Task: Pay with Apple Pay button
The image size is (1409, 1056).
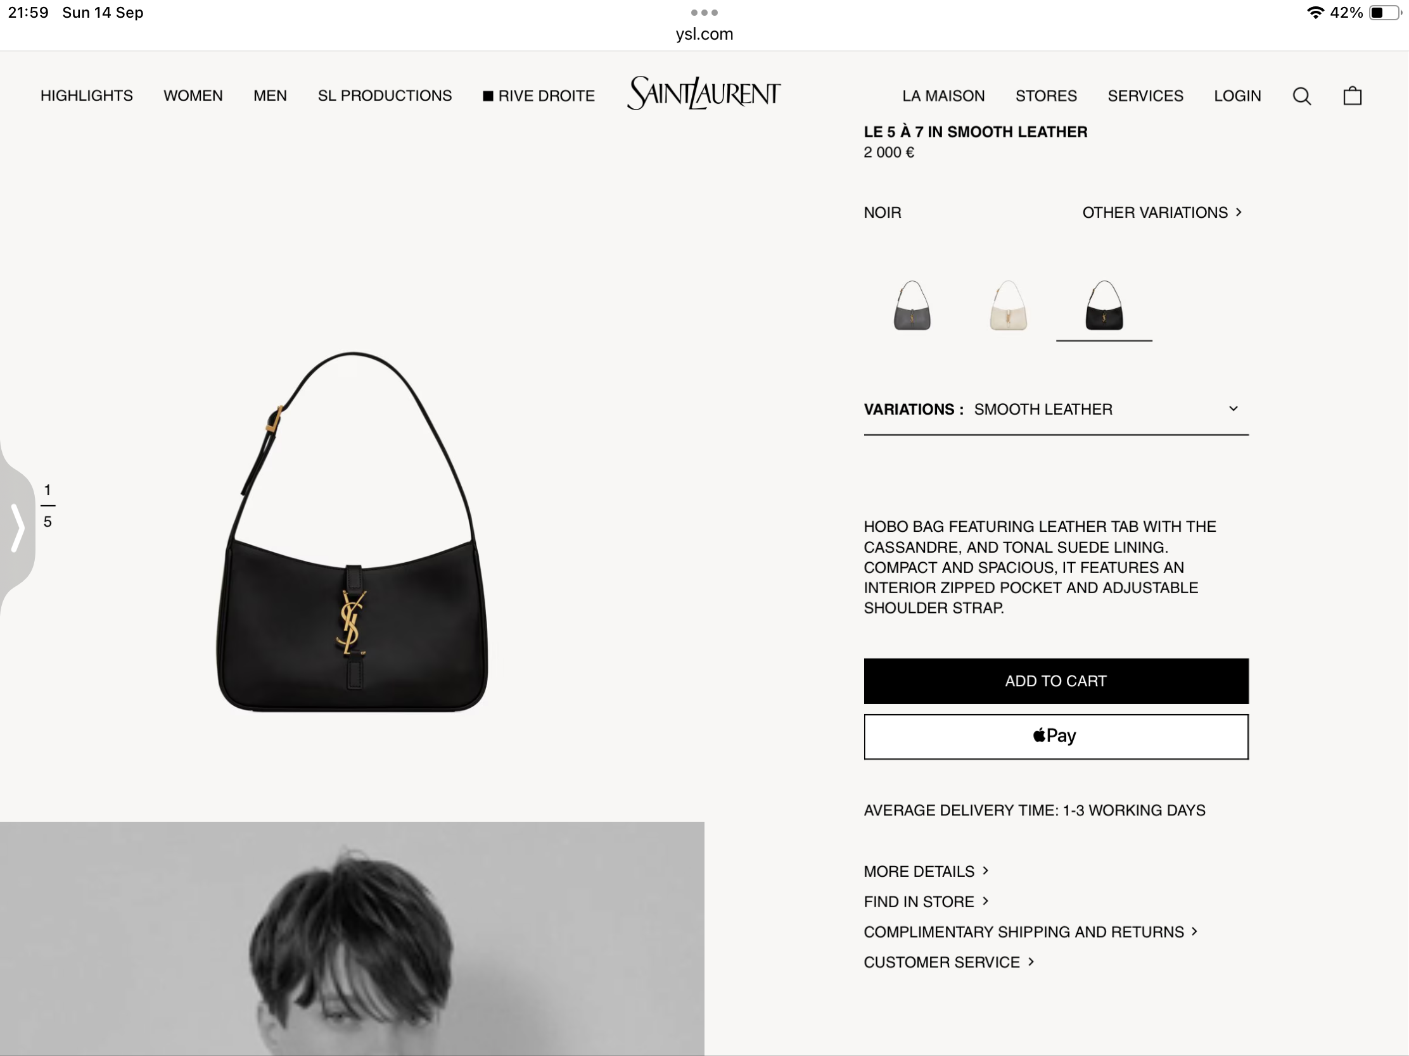Action: 1056,736
